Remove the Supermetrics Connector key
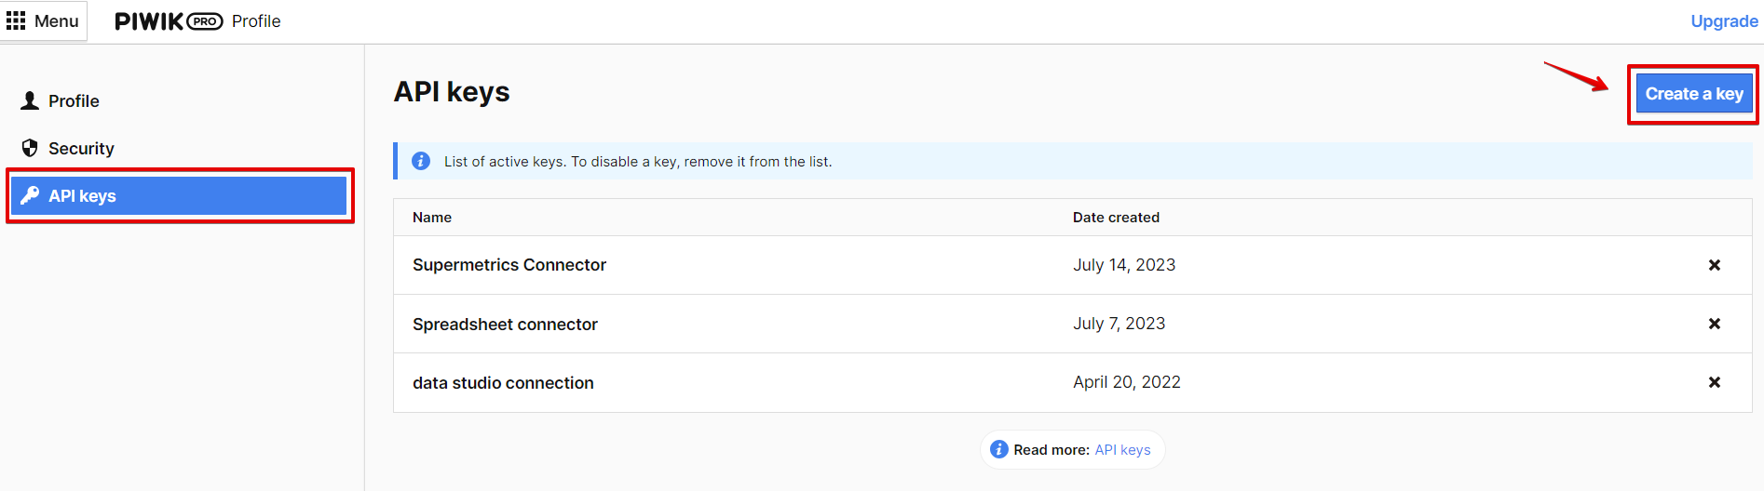This screenshot has width=1764, height=491. click(x=1714, y=265)
